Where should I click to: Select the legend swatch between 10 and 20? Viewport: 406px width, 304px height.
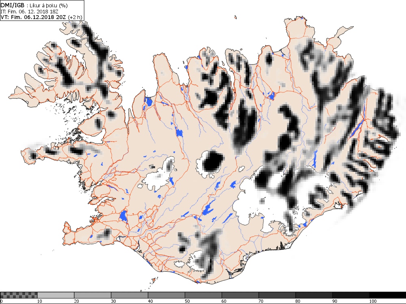55,295
